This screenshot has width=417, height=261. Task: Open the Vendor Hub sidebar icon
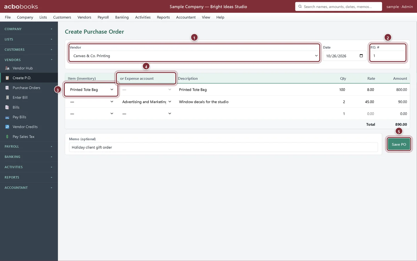[7, 68]
